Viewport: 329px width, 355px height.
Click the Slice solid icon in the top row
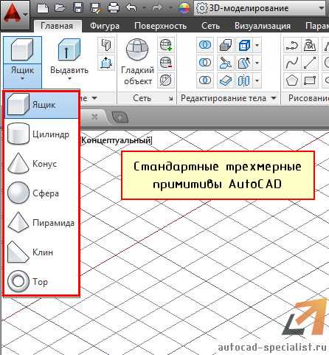pos(226,45)
